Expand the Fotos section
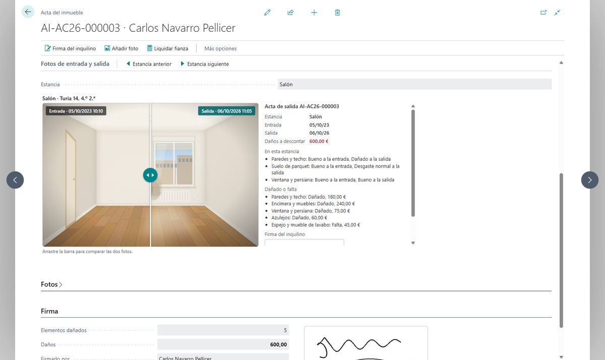Viewport: 605px width, 360px height. point(51,284)
